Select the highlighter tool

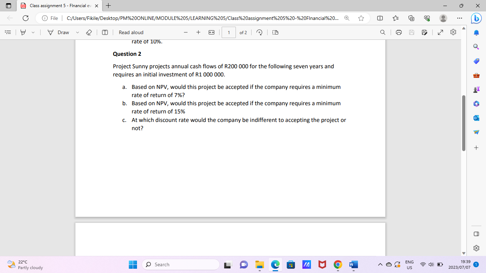22,32
